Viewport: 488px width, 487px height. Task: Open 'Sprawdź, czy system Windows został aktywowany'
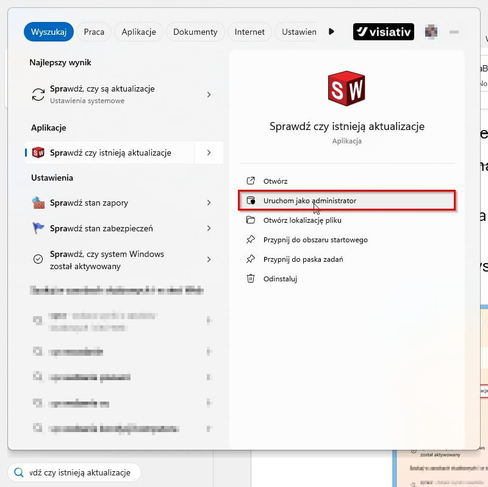pos(124,260)
